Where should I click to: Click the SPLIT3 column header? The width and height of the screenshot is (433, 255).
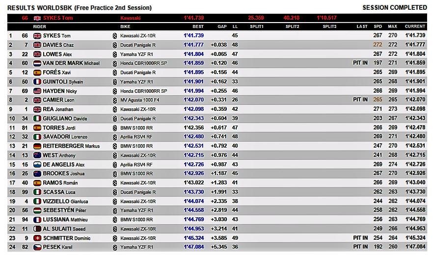[330, 27]
